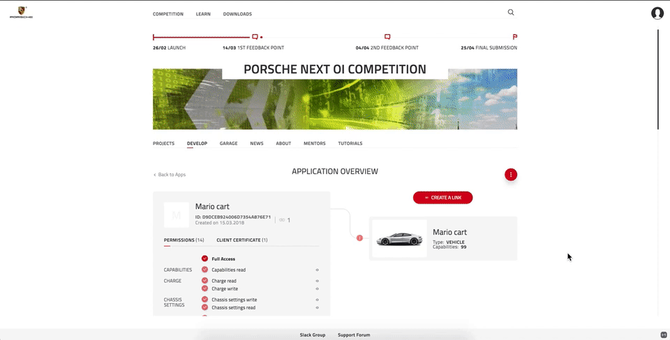Click the Mario cart app avatar placeholder

[176, 215]
